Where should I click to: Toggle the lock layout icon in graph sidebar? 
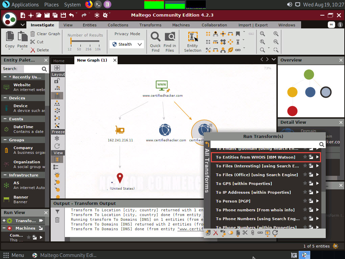[57, 80]
